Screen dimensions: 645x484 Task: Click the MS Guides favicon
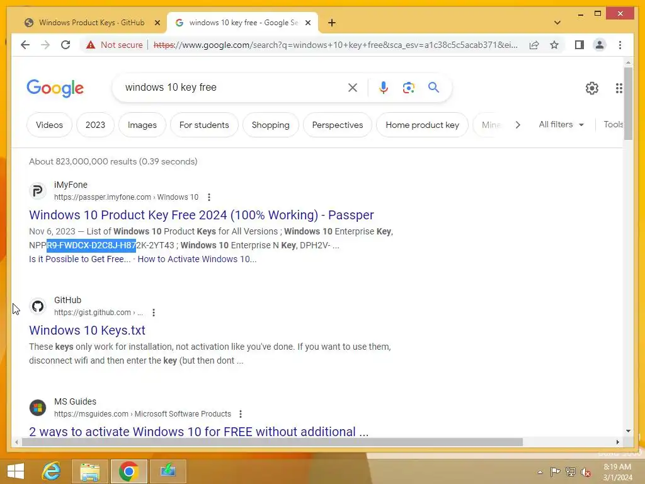37,408
